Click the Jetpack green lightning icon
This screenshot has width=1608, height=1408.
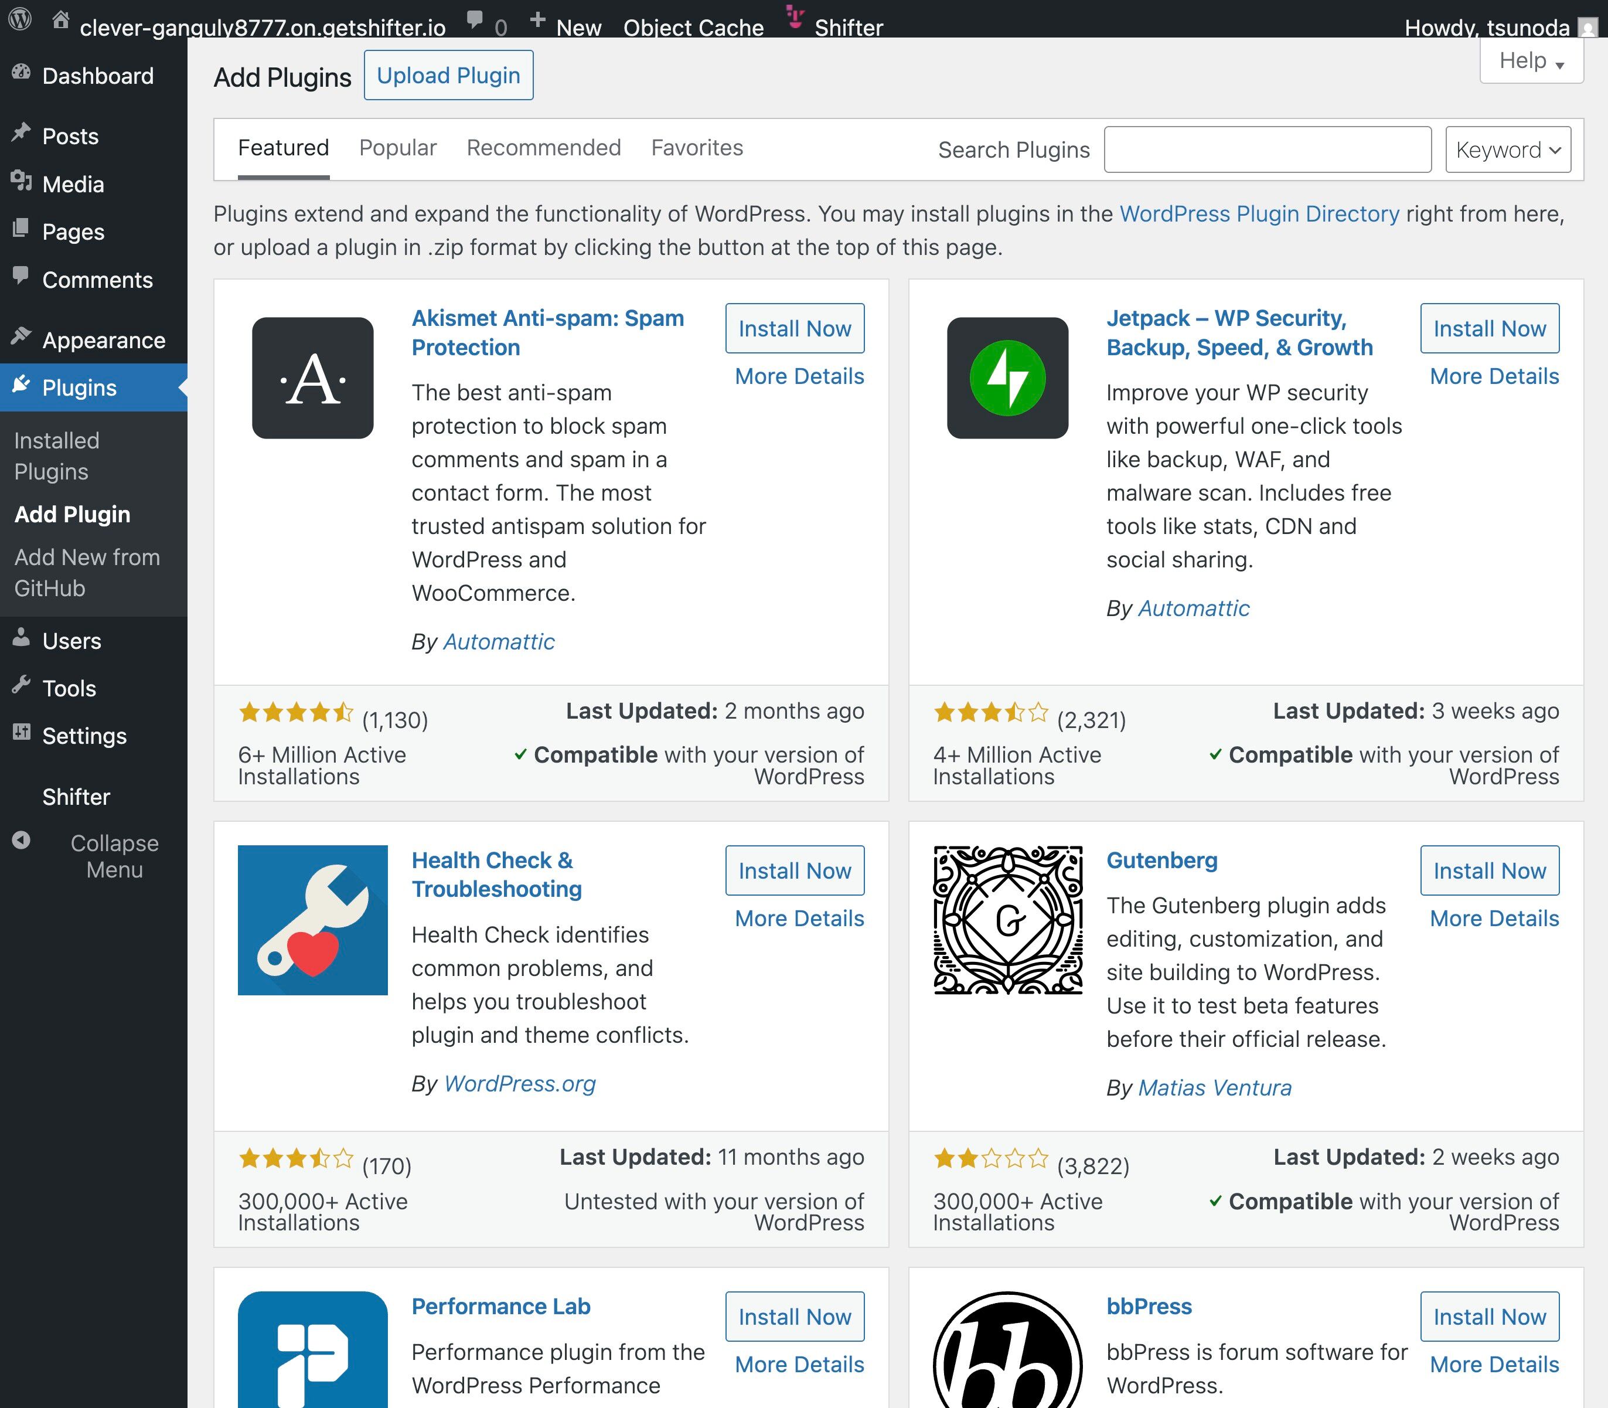[1007, 378]
